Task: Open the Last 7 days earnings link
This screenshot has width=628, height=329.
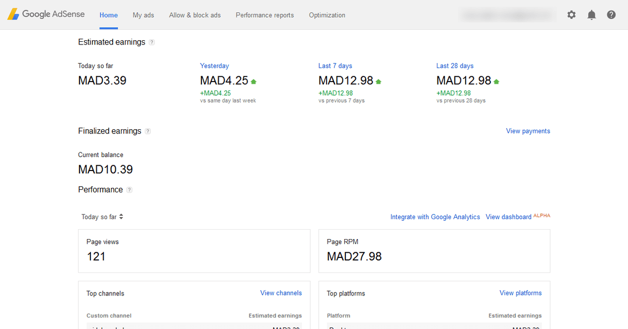Action: tap(335, 66)
